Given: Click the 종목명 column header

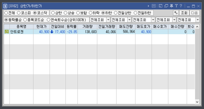Looking at the screenshot, I should click(21, 27).
